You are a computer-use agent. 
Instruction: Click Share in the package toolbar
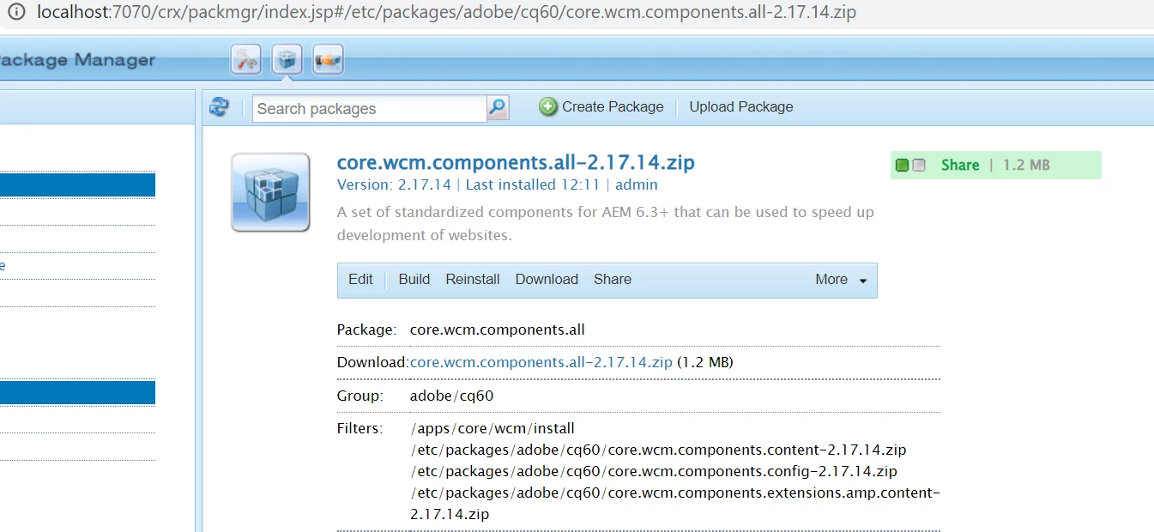point(613,279)
